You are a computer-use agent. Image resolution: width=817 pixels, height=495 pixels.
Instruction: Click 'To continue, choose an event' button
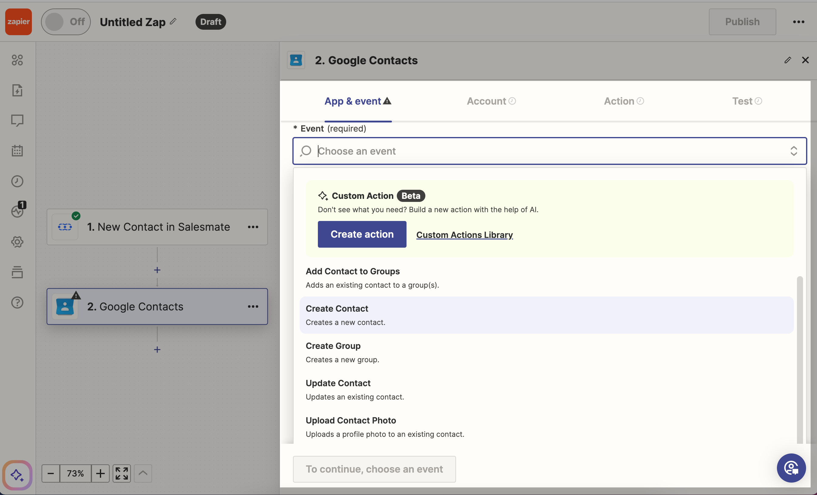pos(374,469)
